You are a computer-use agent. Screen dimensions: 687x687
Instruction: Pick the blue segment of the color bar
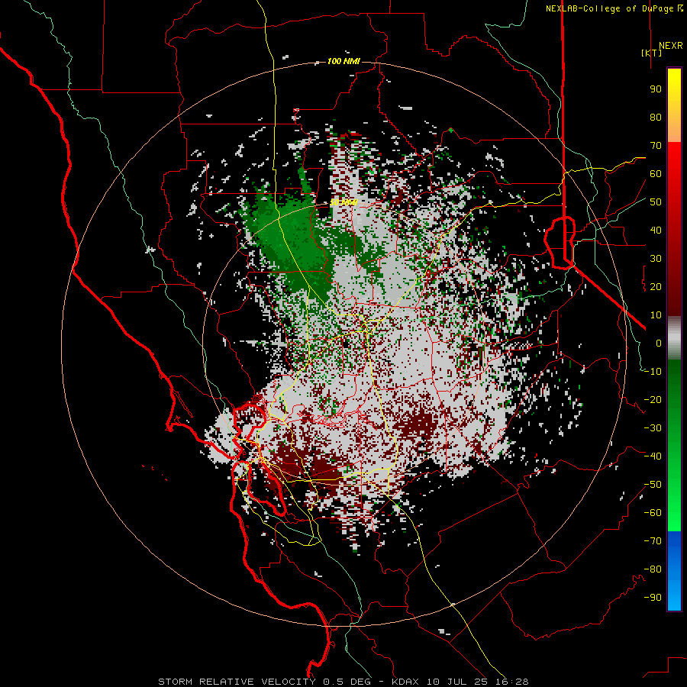pyautogui.click(x=674, y=571)
